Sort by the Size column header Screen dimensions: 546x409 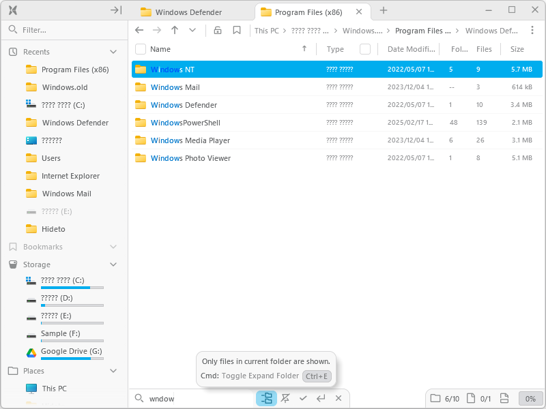(x=517, y=49)
